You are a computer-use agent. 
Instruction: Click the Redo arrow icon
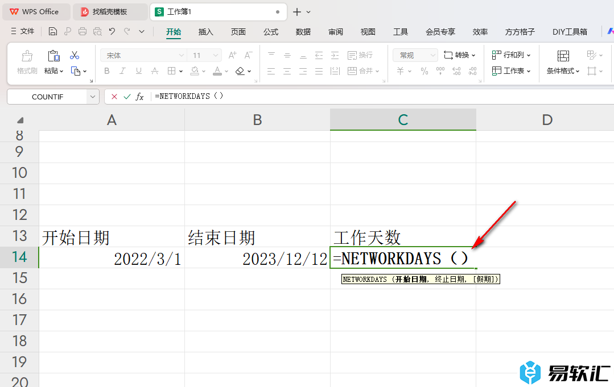coord(127,31)
